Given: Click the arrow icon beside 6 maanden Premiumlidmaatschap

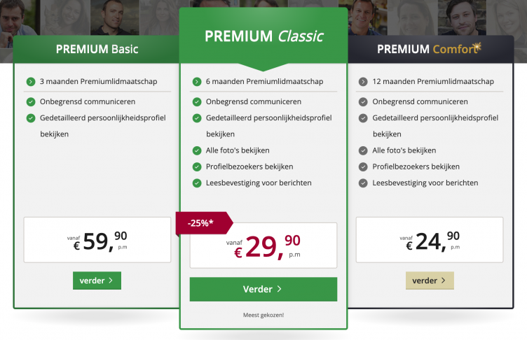Looking at the screenshot, I should coord(197,82).
